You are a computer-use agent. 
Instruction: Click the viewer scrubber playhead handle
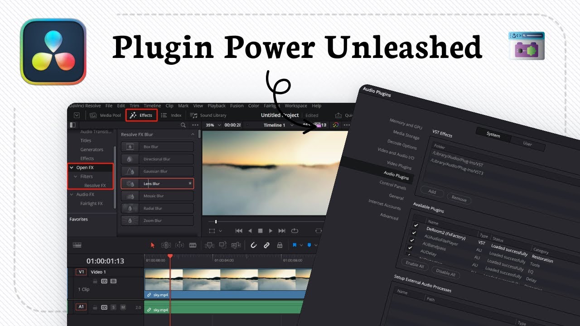point(216,221)
